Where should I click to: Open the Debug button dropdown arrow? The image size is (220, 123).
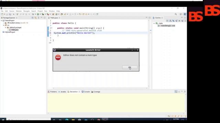pyautogui.click(x=35, y=14)
